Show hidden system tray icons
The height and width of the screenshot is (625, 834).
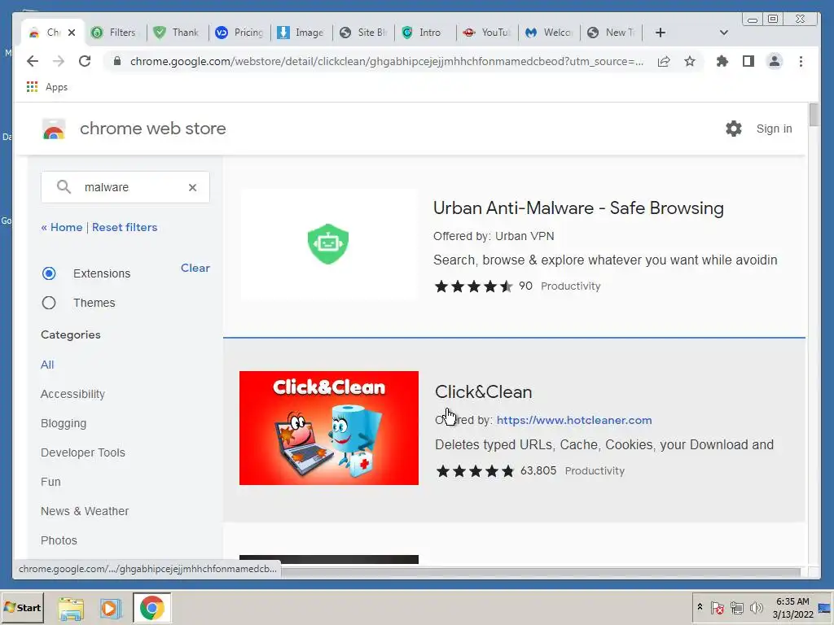[700, 607]
